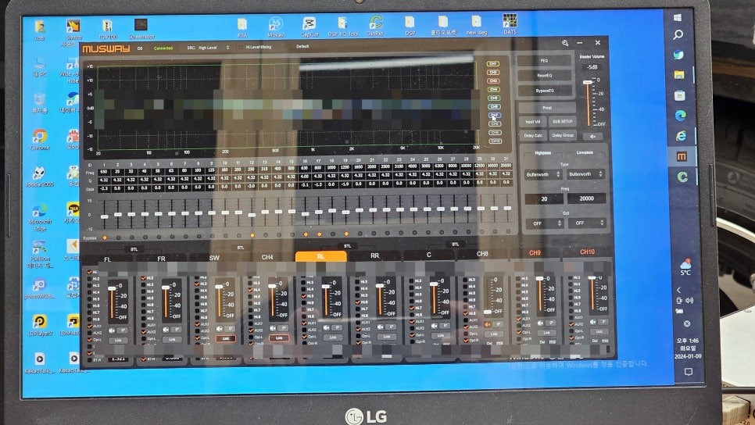Click the Musway app icon in the taskbar

[682, 156]
